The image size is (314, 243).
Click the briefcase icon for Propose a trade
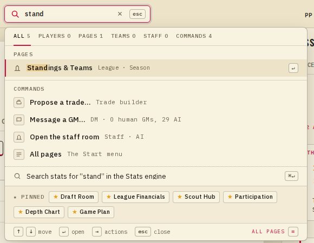coord(19,103)
